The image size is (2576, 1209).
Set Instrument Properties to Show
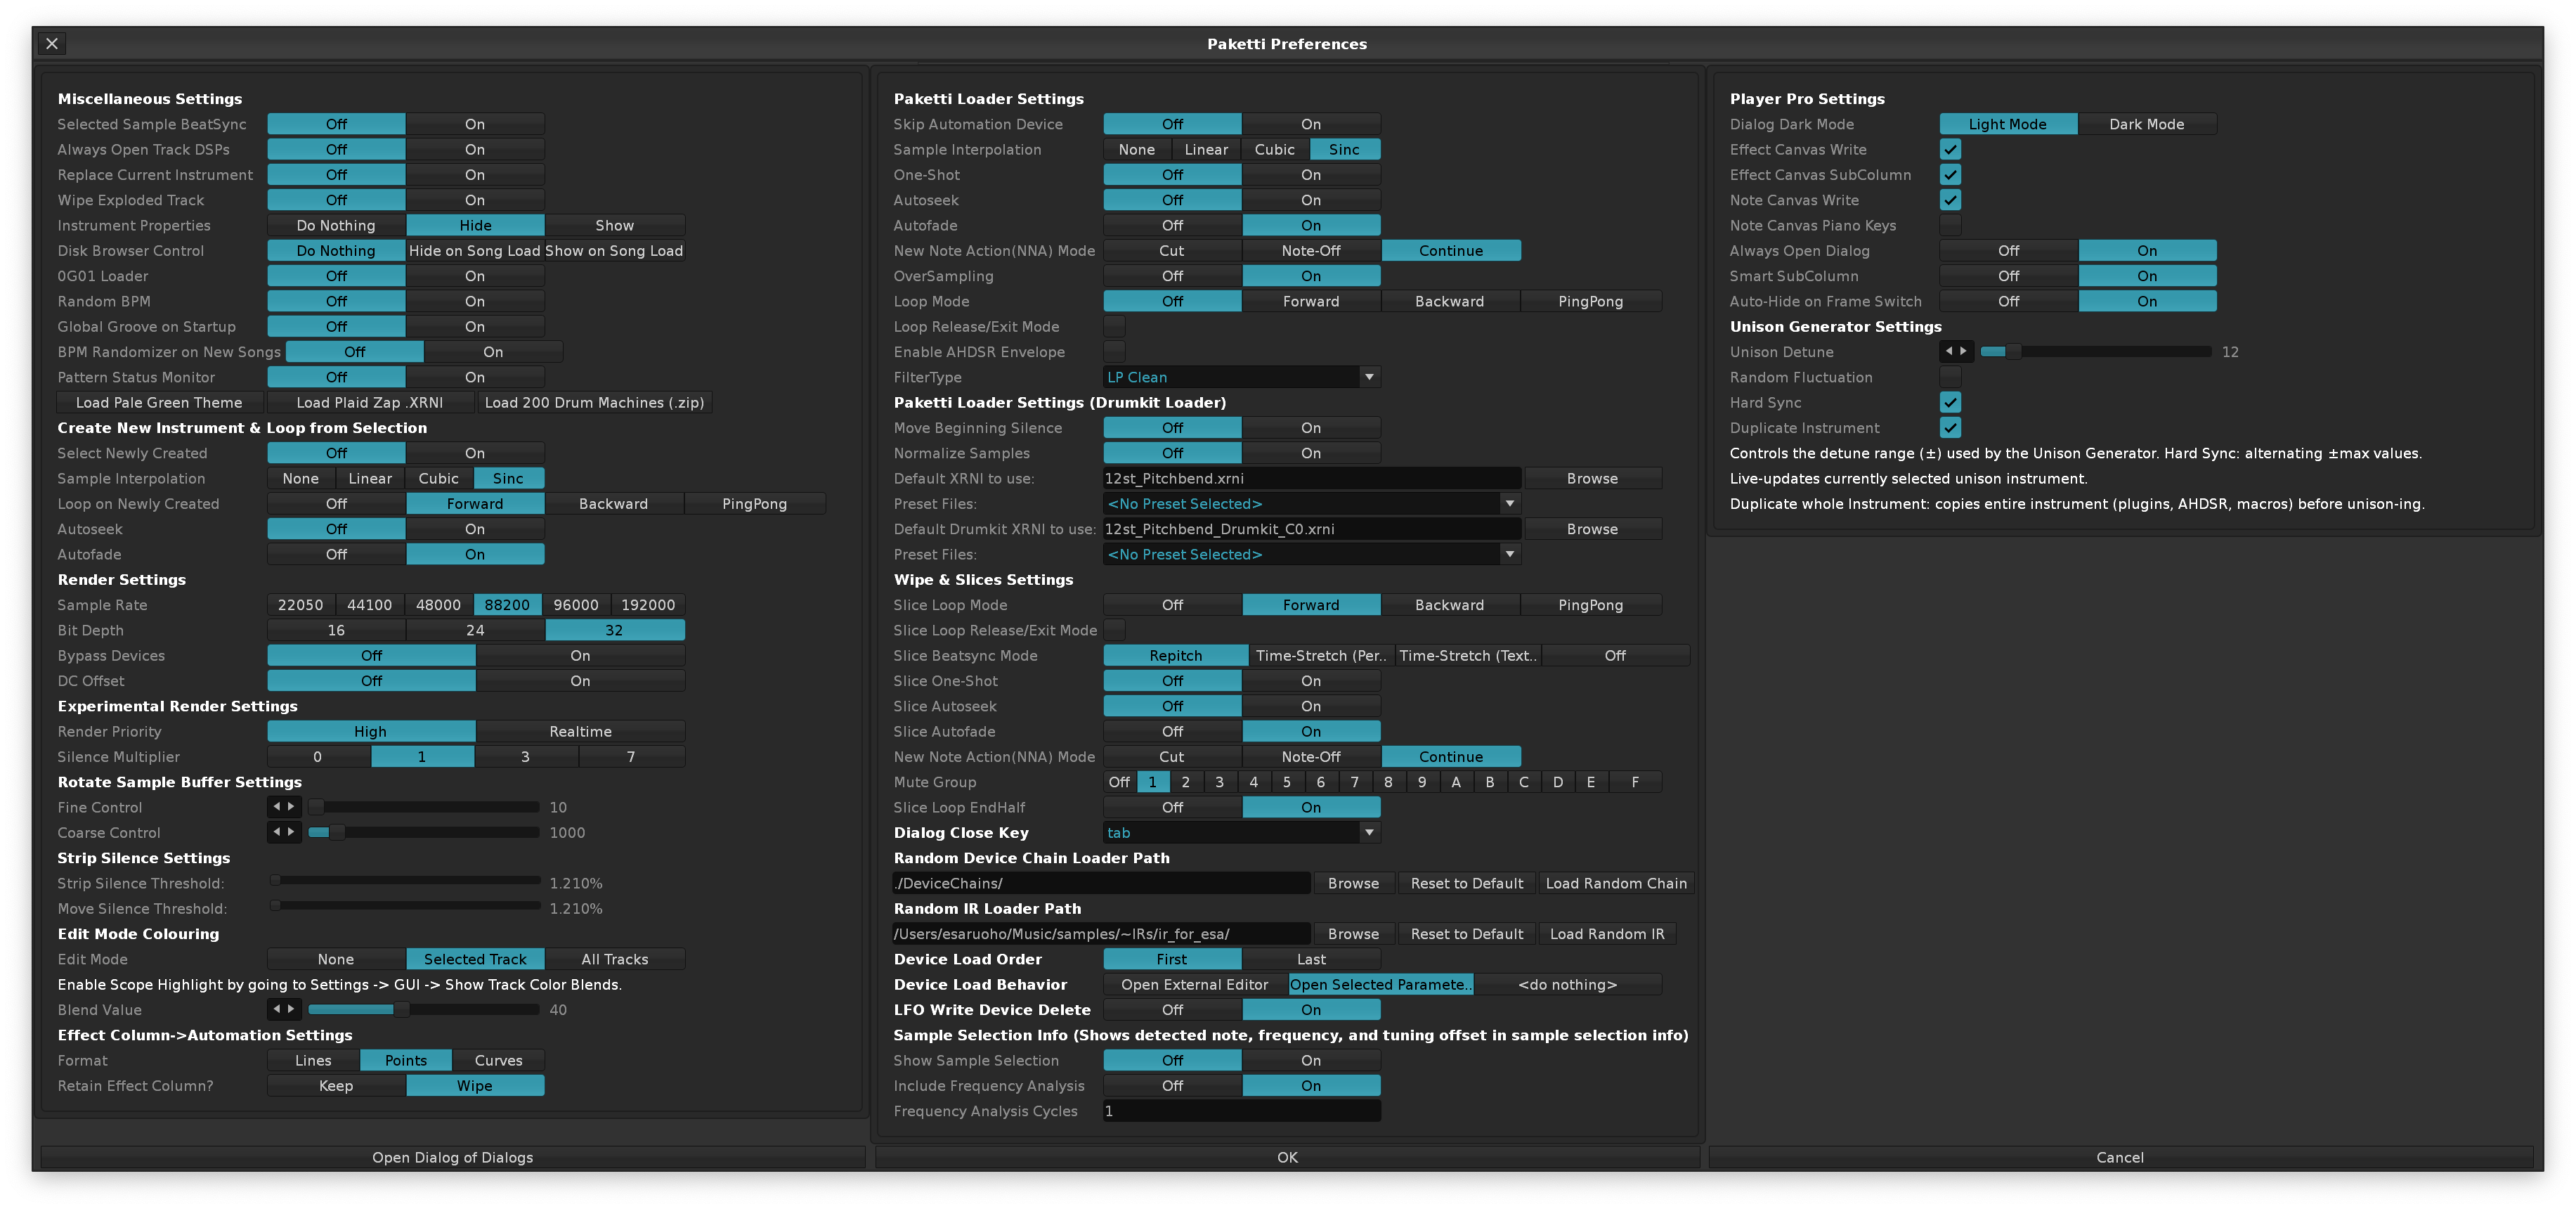(615, 225)
